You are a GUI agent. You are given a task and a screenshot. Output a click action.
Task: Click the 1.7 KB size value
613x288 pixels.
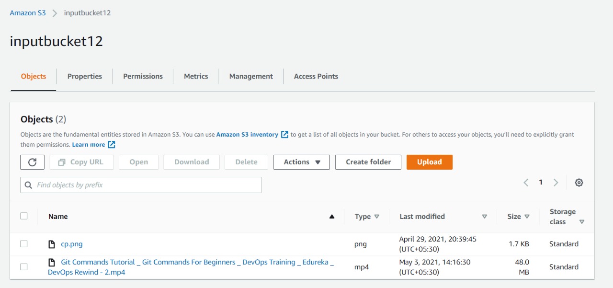point(519,244)
